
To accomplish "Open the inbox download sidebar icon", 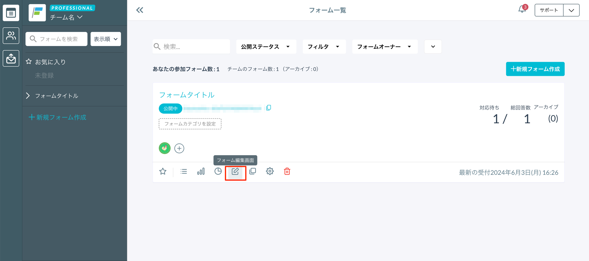I will click(x=11, y=58).
